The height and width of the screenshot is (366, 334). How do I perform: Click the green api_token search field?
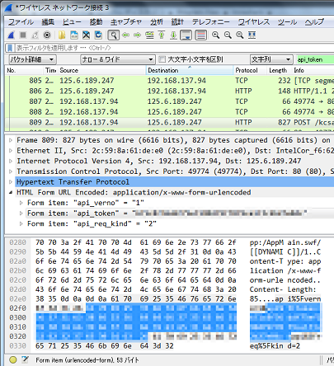pos(315,59)
